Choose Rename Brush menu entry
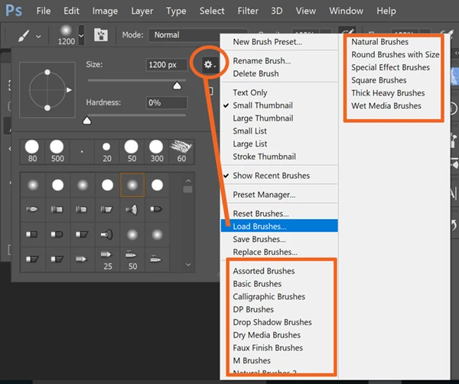 coord(279,61)
